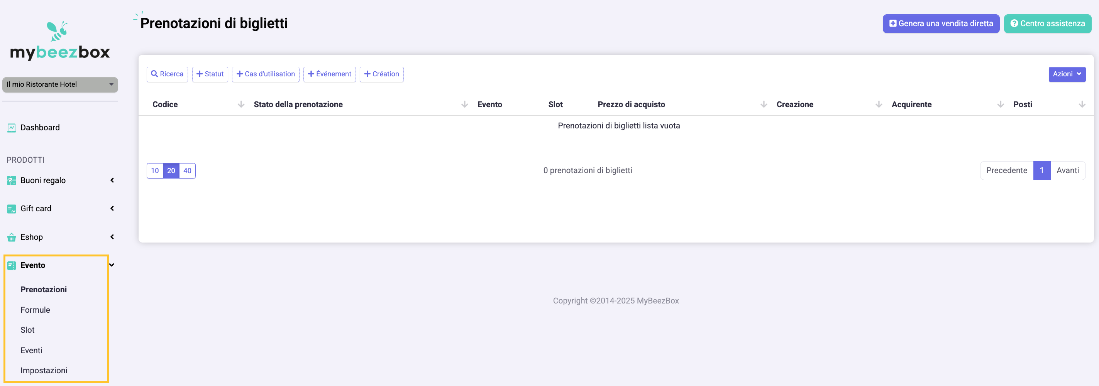Click the mybeezbox bee logo
This screenshot has height=386, width=1099.
pos(60,40)
